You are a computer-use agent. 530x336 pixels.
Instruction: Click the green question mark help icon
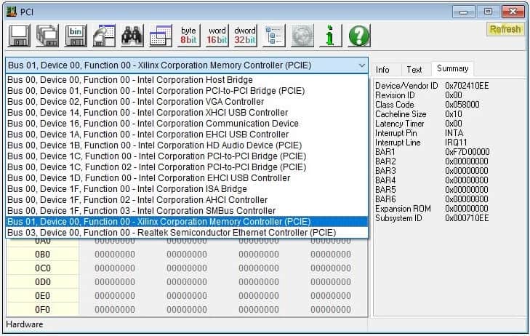pos(358,35)
